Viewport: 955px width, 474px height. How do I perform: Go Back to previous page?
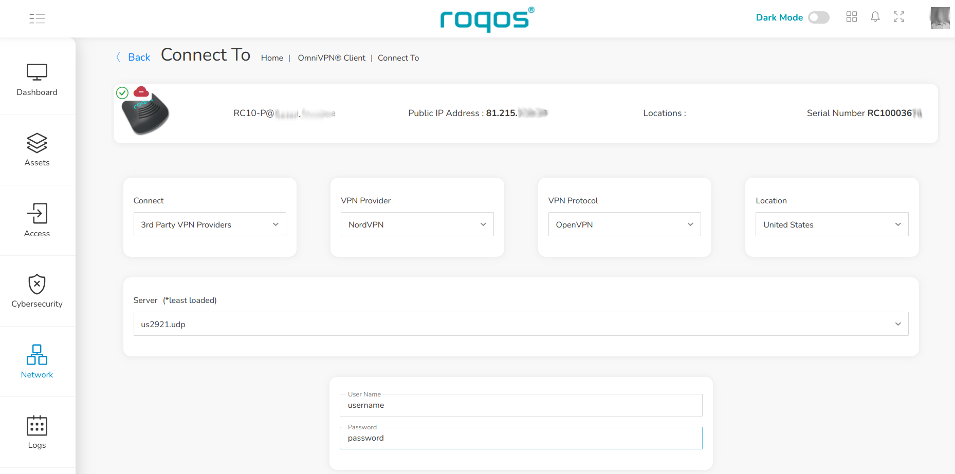139,57
